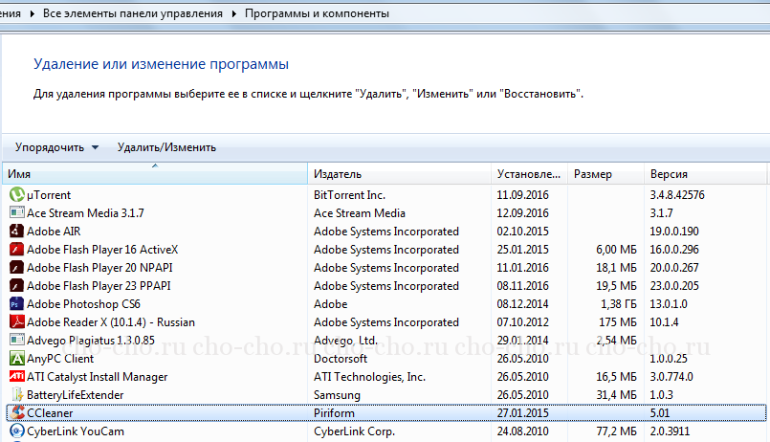Click the BatteryLifeExtender icon

(16, 394)
